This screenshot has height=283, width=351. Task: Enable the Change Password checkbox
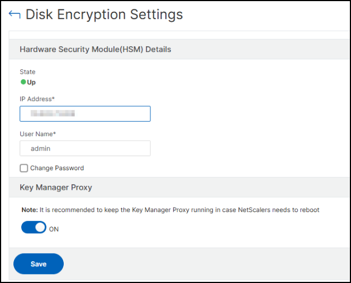(24, 168)
